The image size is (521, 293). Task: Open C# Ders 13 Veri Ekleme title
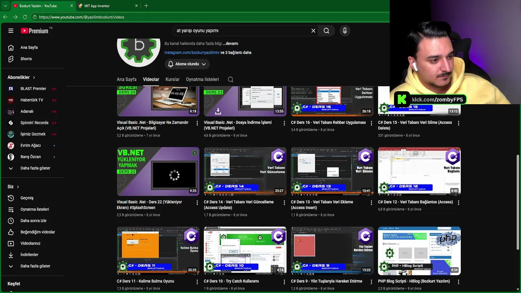pyautogui.click(x=322, y=205)
